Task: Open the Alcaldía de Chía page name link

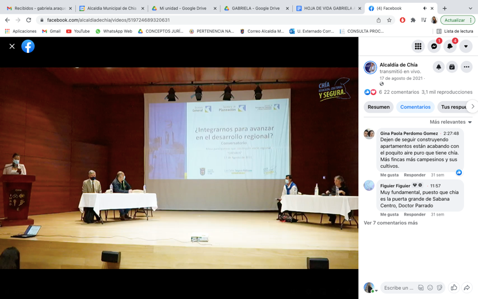Action: click(x=399, y=64)
